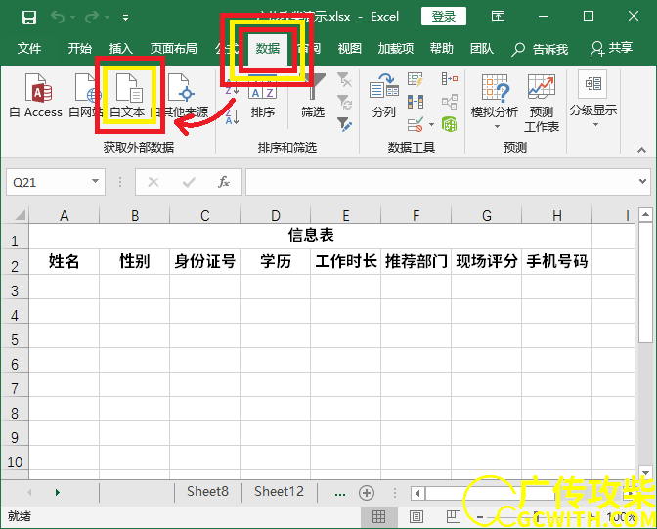Click the 共享 (Share) button
This screenshot has height=529, width=657.
(612, 49)
